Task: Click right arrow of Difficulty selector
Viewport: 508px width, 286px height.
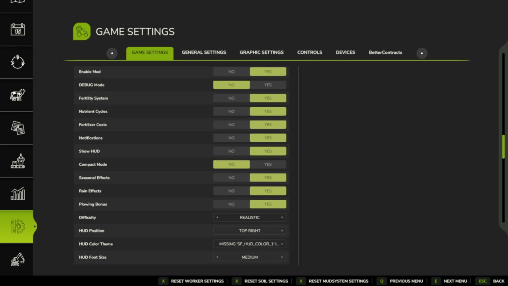Action: tap(282, 218)
